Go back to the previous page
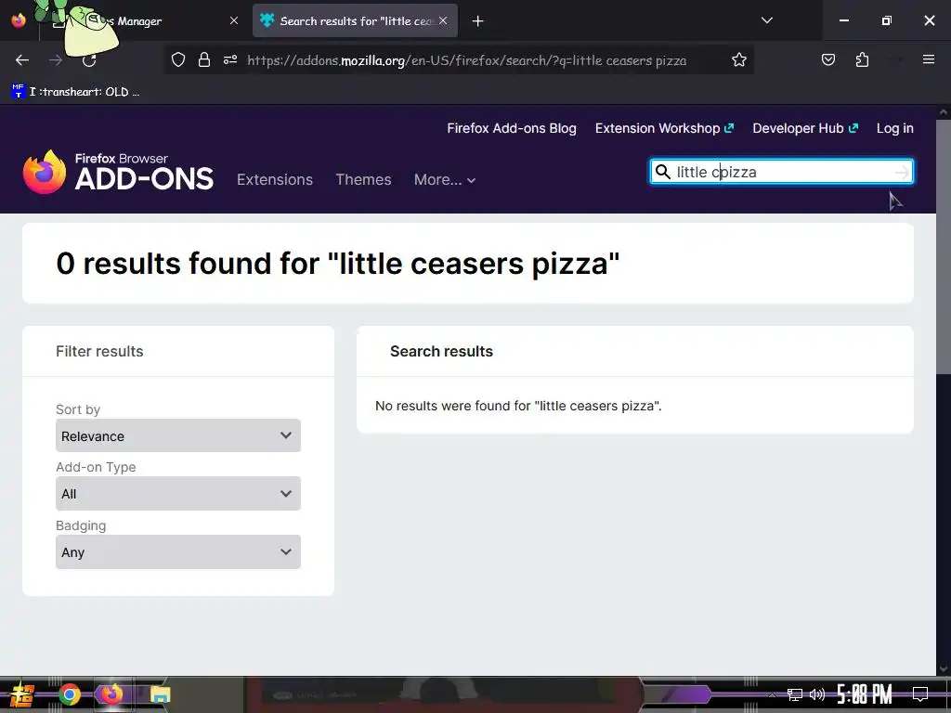The width and height of the screenshot is (951, 713). 22,59
